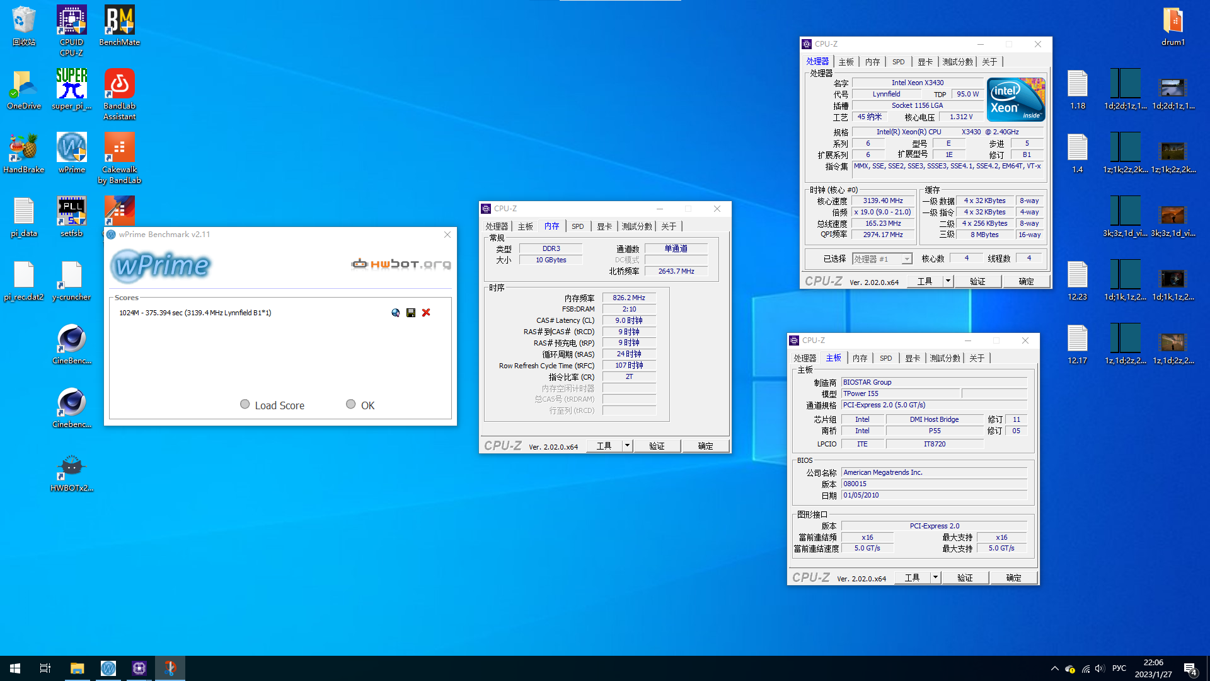Open the 1.18 text file icon
Viewport: 1210px width, 681px height.
coord(1078,90)
